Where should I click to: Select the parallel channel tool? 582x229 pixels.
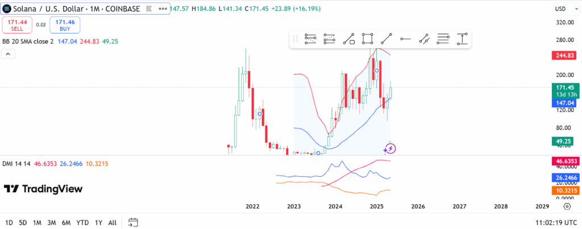(x=424, y=39)
